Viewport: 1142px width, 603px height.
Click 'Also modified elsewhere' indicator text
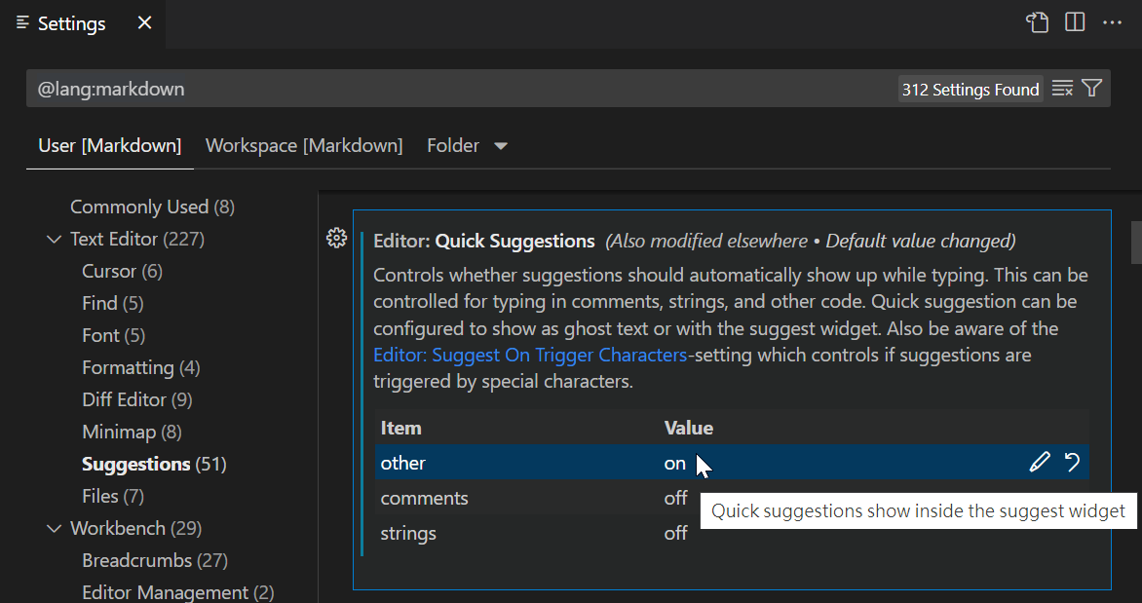click(708, 241)
